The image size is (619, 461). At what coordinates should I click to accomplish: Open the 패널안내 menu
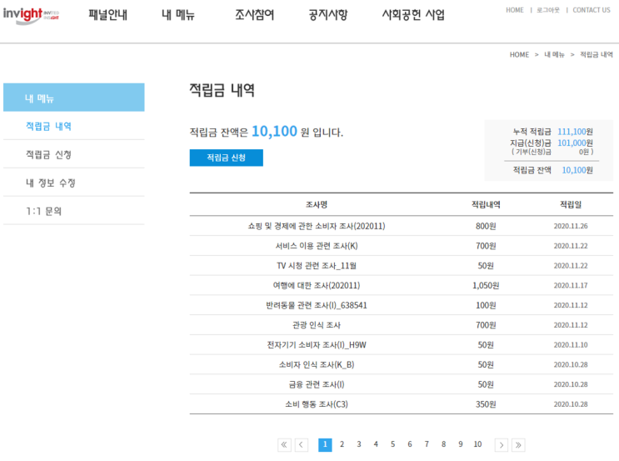[107, 15]
